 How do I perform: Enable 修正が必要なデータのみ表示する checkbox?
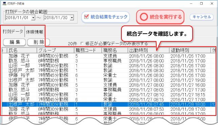tap(82, 43)
